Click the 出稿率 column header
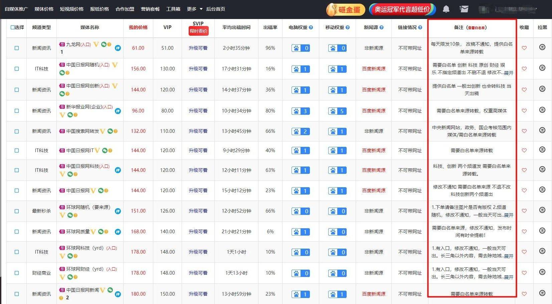 pyautogui.click(x=270, y=27)
